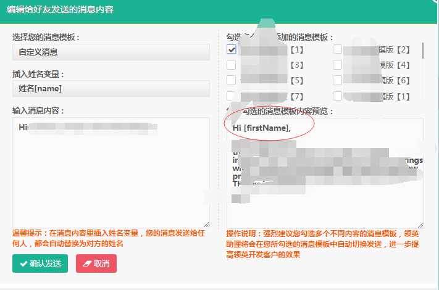The width and height of the screenshot is (439, 290).
Task: Check the 模版 [6] checkbox
Action: pyautogui.click(x=337, y=80)
